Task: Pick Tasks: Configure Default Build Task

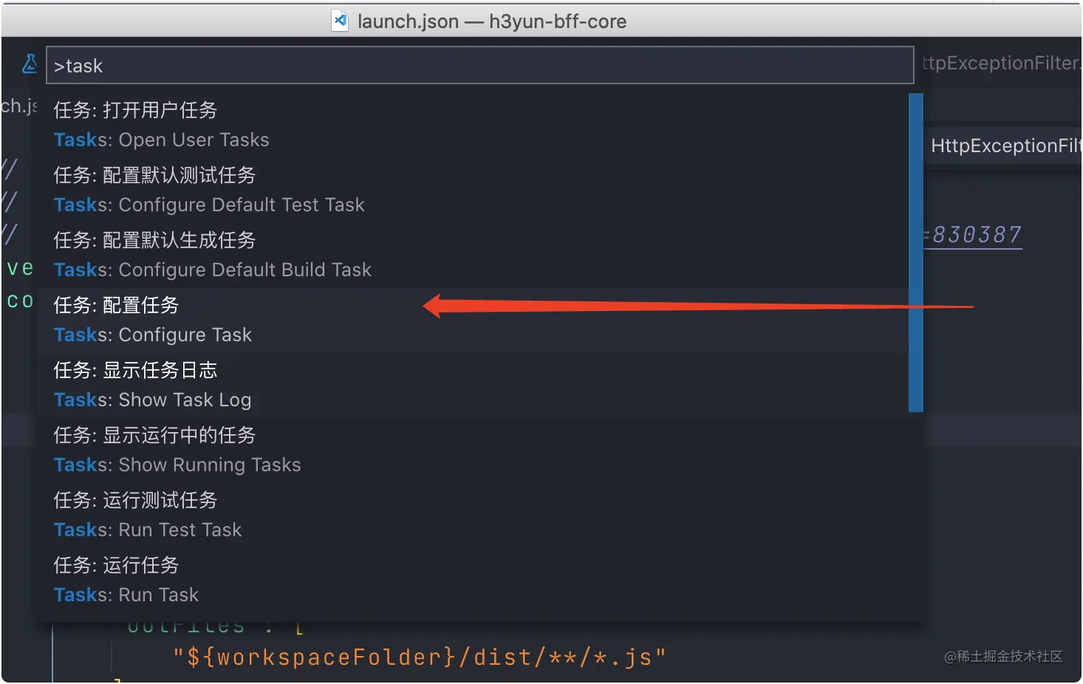Action: click(x=473, y=256)
